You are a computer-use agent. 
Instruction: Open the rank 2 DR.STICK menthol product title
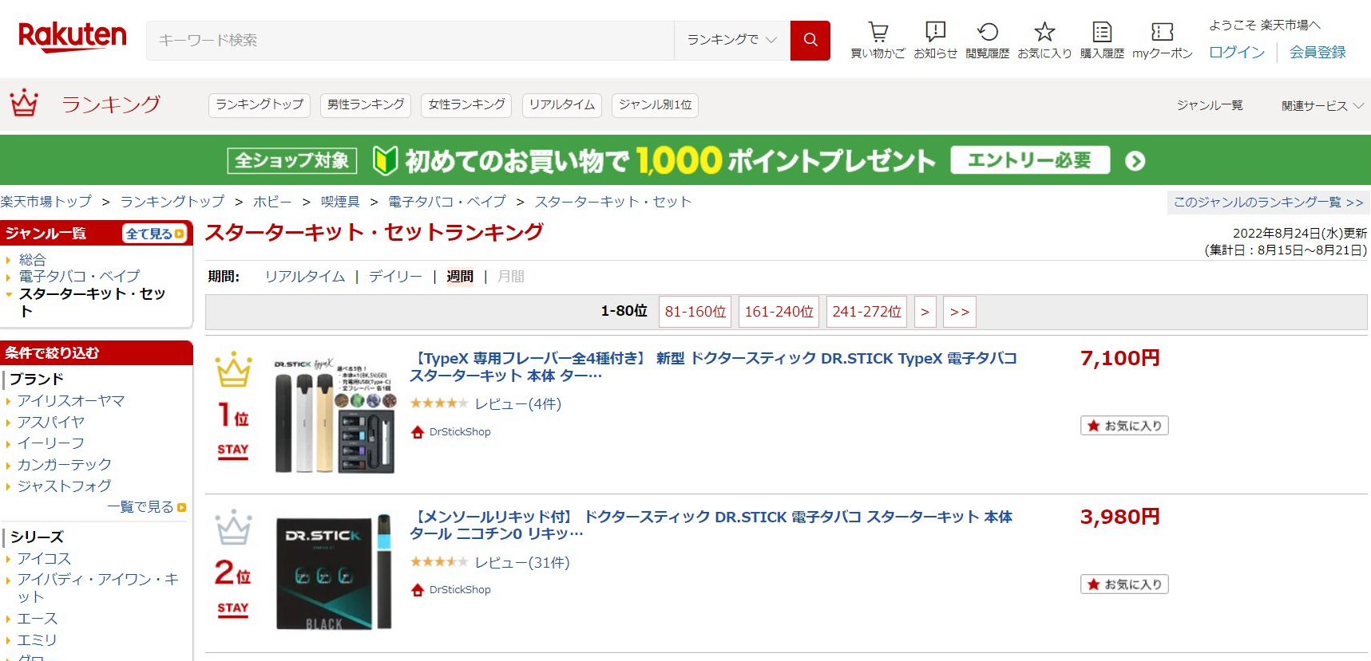point(711,525)
